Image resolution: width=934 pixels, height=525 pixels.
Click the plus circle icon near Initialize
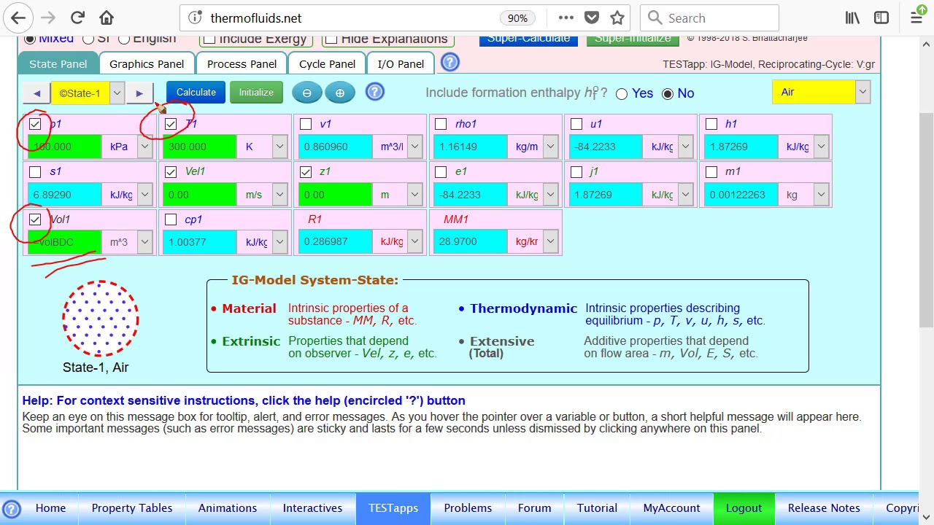pos(340,93)
